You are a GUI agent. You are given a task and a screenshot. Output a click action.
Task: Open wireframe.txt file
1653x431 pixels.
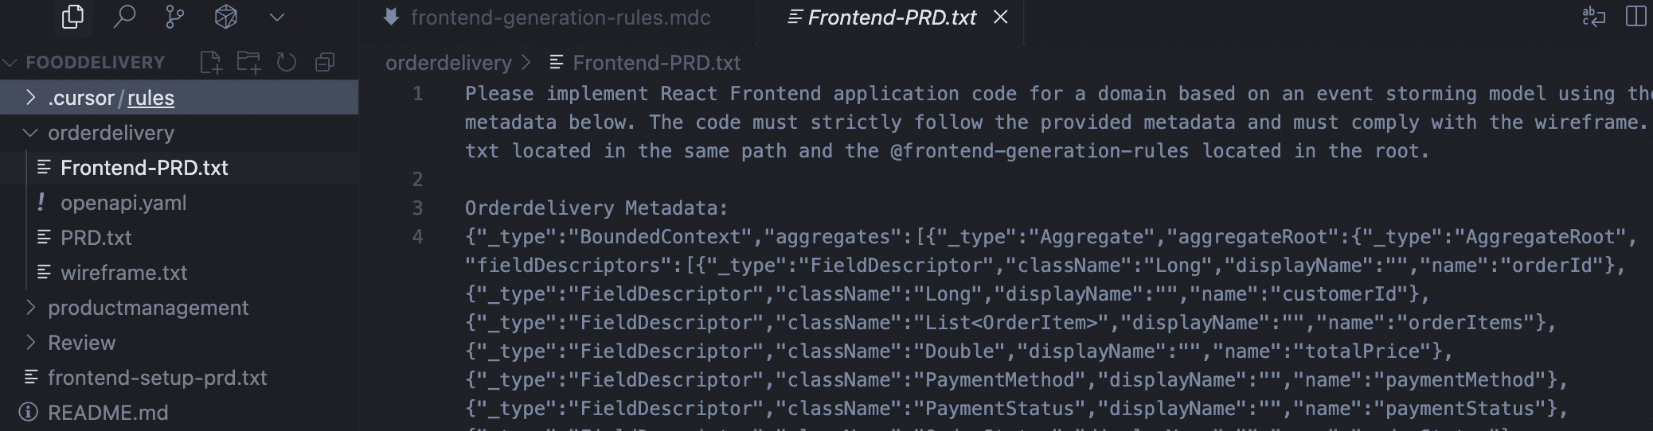pos(124,273)
